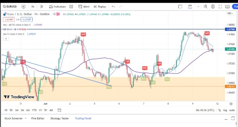Open the Indicators dialog
This screenshot has height=127, width=238.
57,7
